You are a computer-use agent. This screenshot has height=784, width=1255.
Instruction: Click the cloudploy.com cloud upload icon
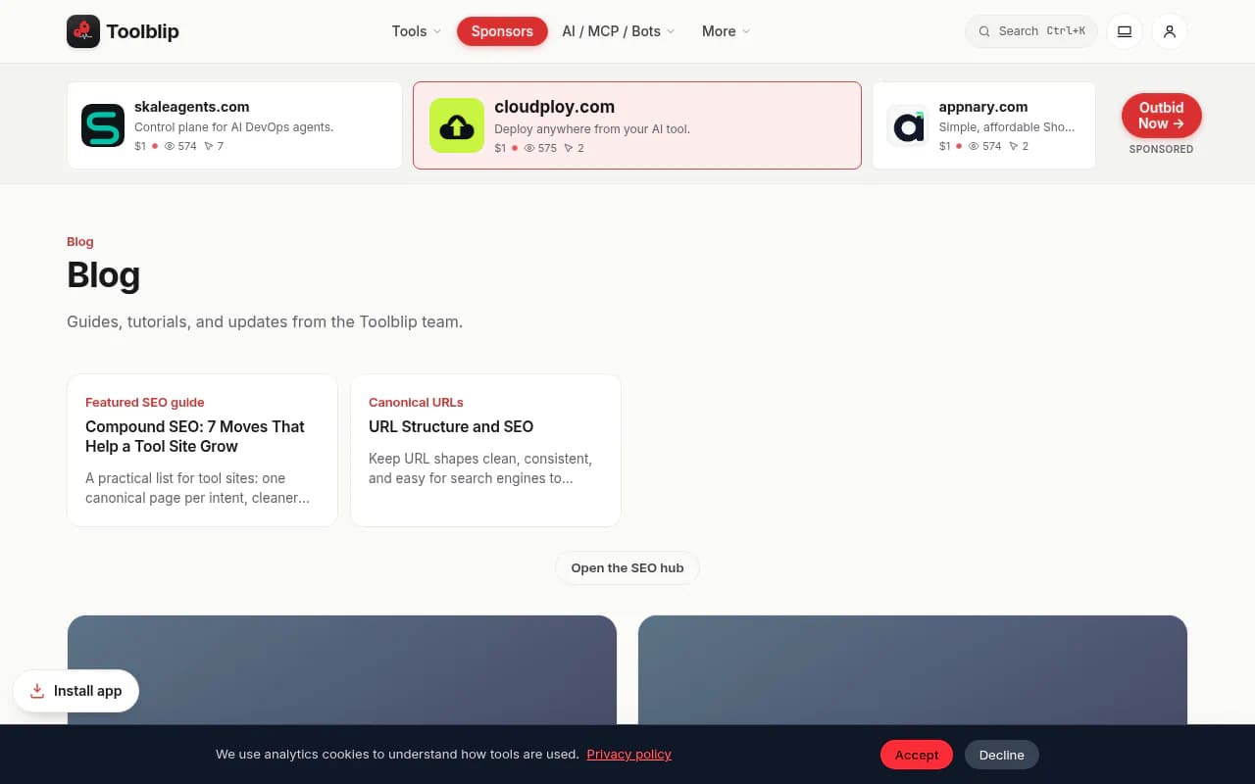click(457, 125)
